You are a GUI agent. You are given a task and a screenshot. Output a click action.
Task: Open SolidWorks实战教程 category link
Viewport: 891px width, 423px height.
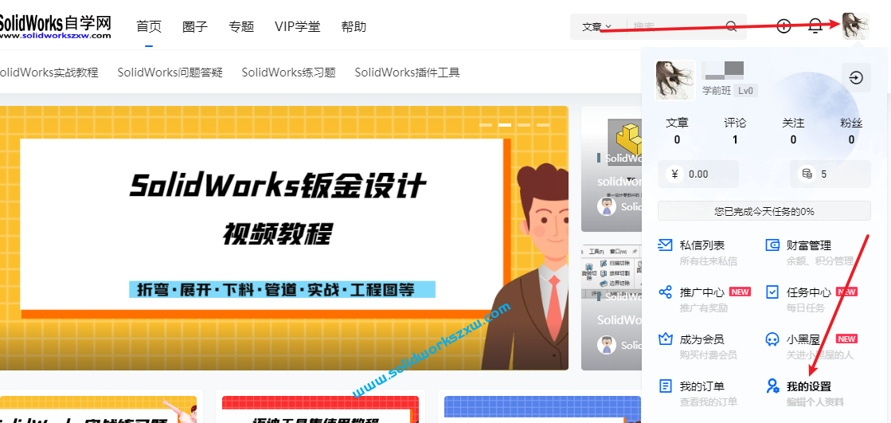(48, 72)
